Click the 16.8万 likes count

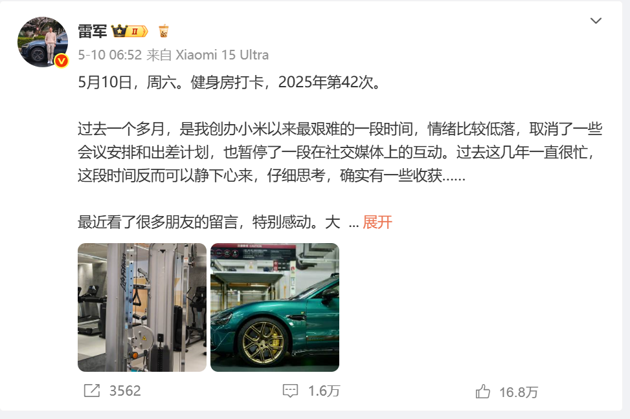518,392
